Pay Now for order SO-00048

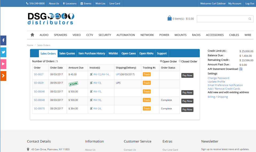[x=187, y=101]
